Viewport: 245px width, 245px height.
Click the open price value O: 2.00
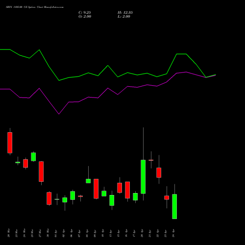click(85, 17)
